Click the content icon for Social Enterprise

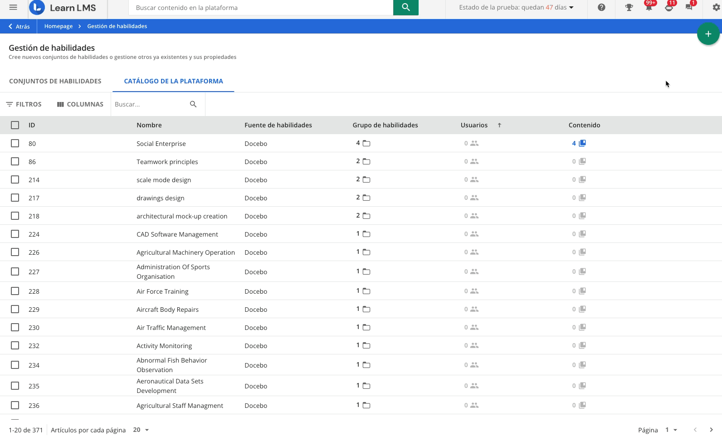click(583, 143)
